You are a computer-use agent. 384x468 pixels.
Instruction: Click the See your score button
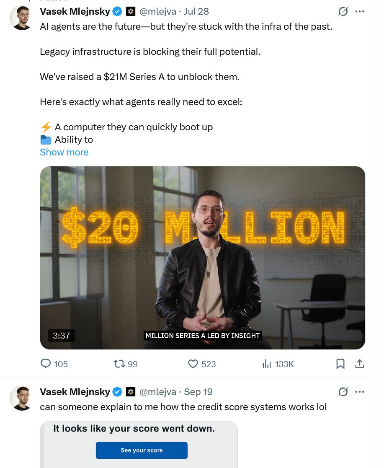tap(142, 450)
